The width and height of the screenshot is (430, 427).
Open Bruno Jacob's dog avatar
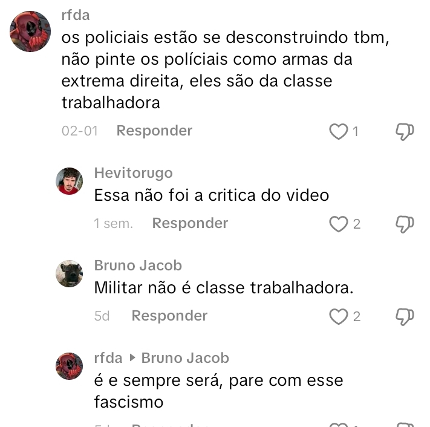coord(69,273)
